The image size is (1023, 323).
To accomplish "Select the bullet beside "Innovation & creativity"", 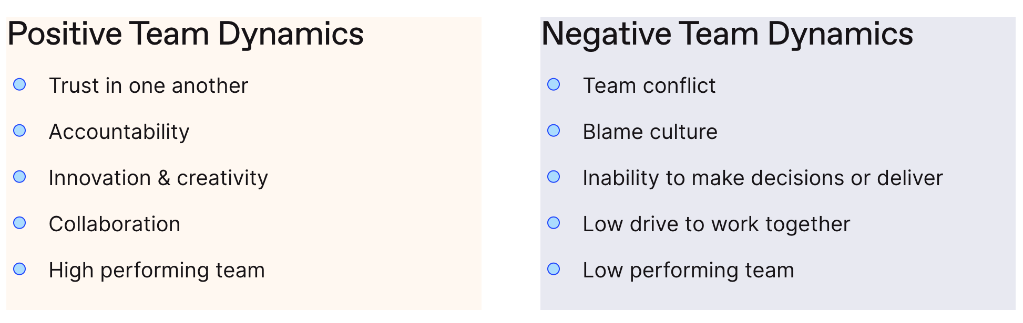I will pos(19,177).
